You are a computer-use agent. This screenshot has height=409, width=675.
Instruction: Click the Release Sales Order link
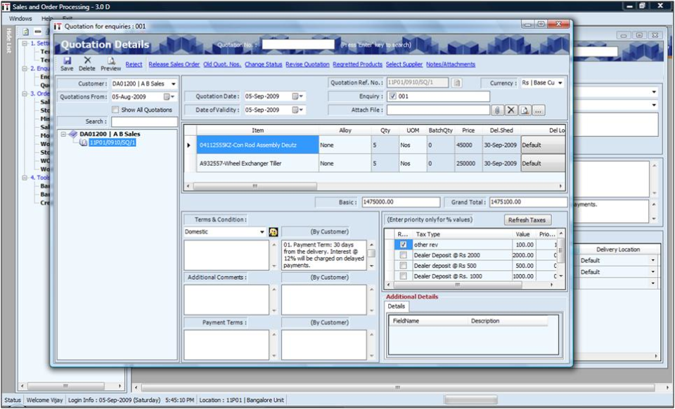(x=175, y=63)
